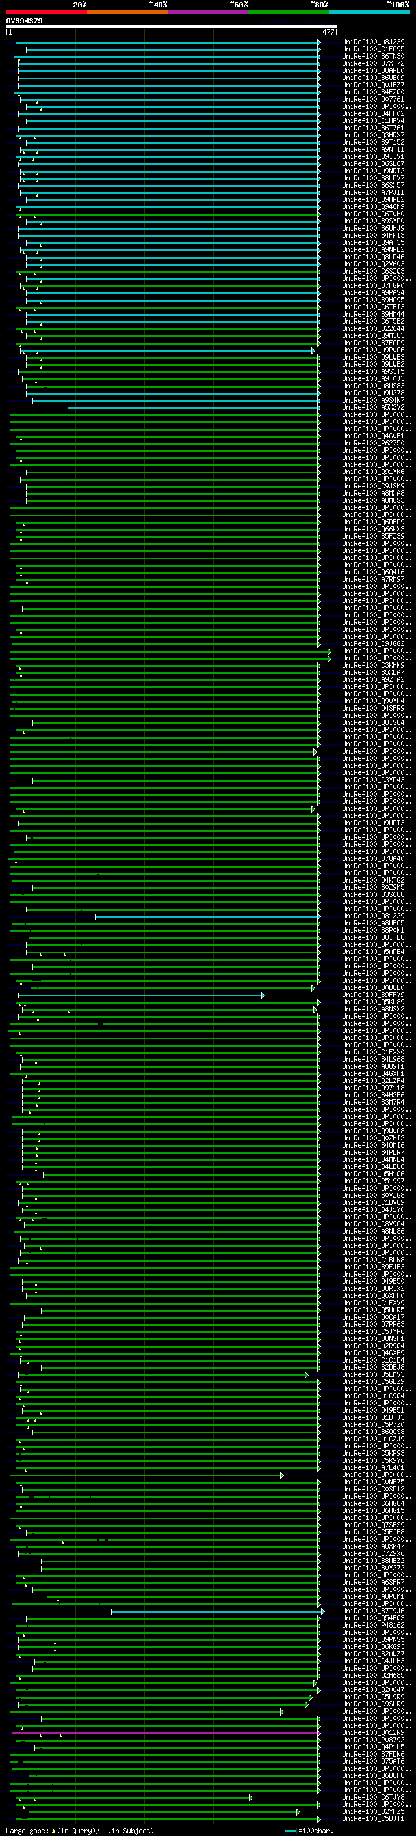Viewport: 416px width, 1836px height.
Task: Click the cyan alignment bar for O81229
Action: (207, 916)
